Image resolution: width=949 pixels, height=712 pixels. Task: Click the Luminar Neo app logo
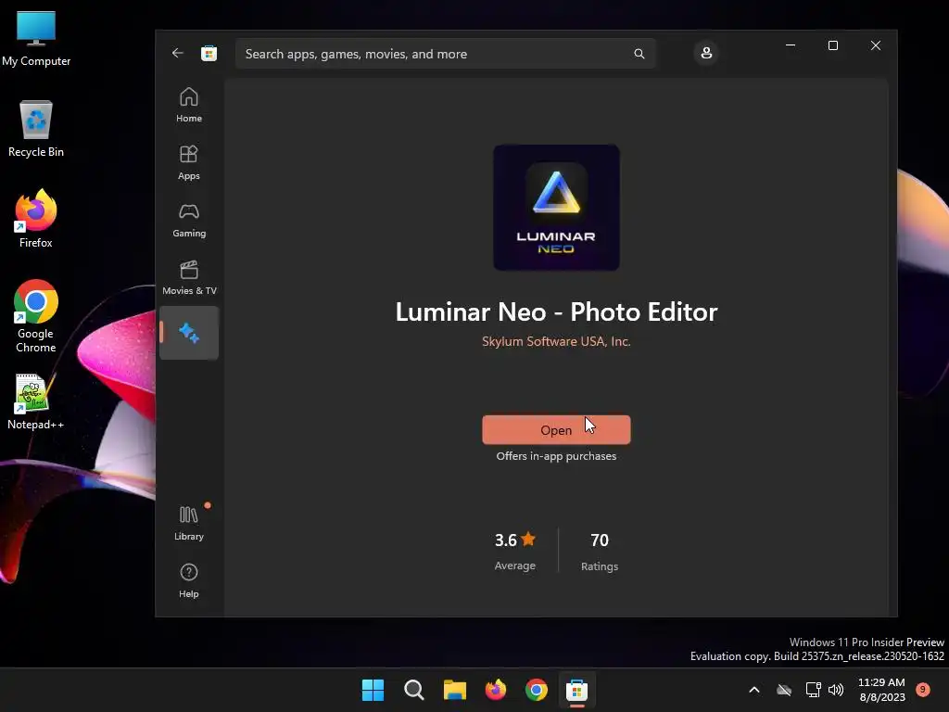tap(556, 207)
